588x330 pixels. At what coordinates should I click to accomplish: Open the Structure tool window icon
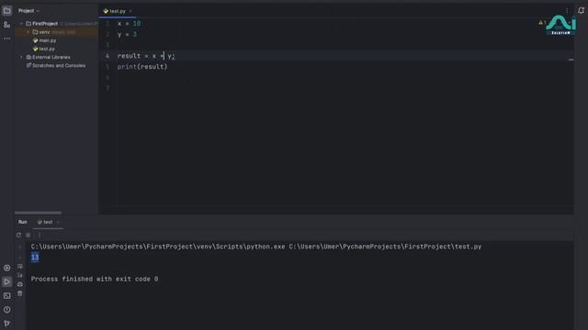pyautogui.click(x=6, y=25)
